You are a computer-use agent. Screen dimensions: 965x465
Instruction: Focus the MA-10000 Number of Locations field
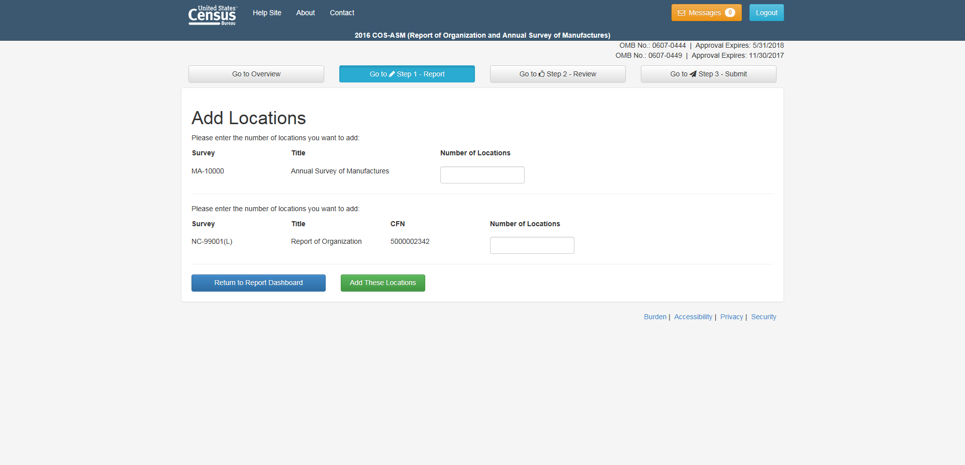482,175
